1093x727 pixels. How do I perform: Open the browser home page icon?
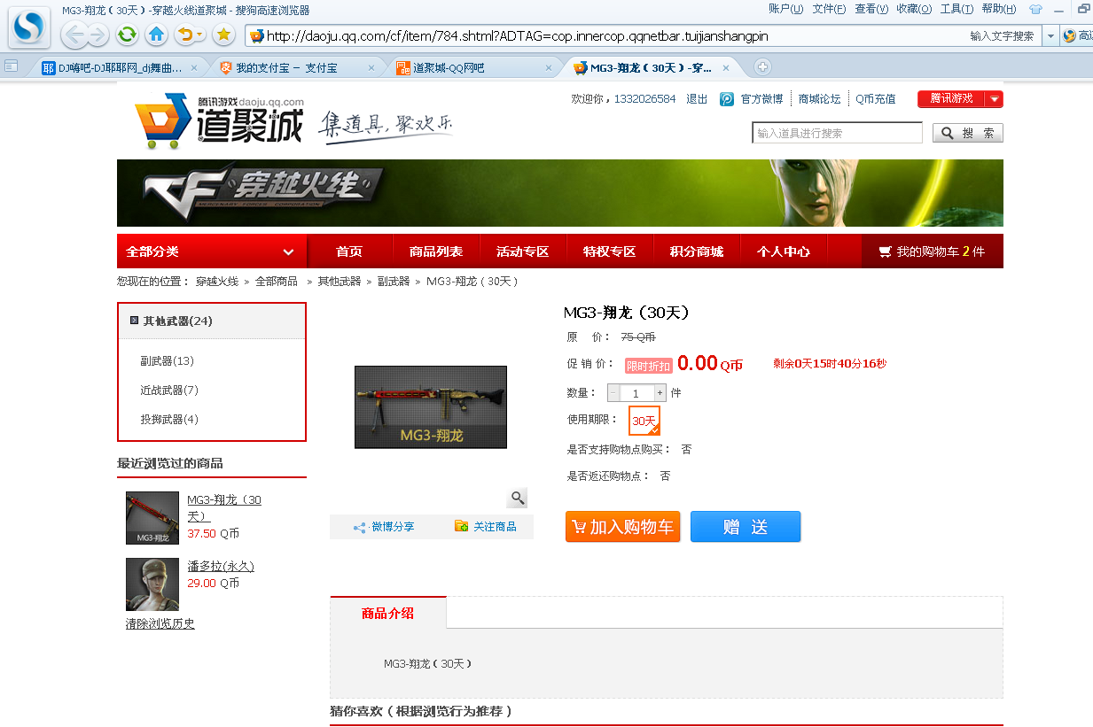157,35
